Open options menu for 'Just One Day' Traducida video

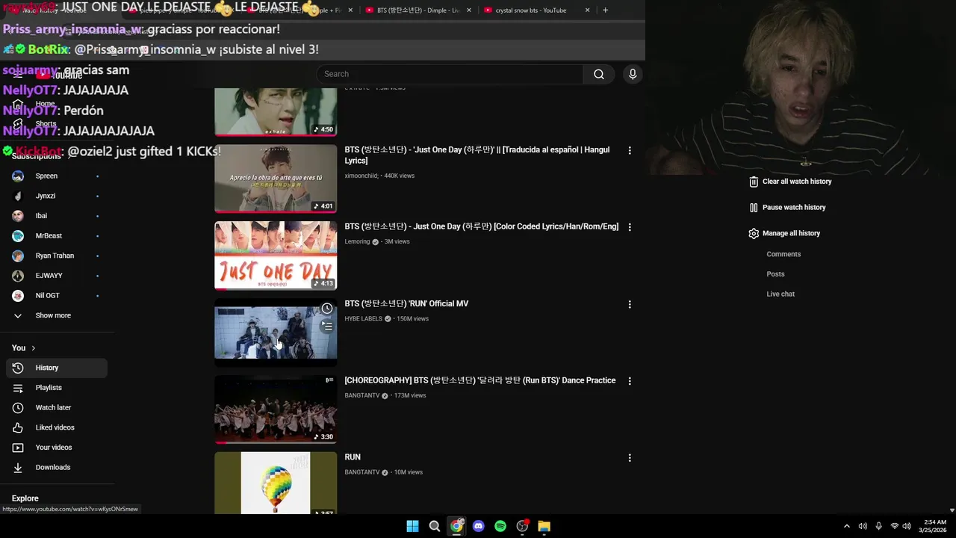tap(630, 150)
